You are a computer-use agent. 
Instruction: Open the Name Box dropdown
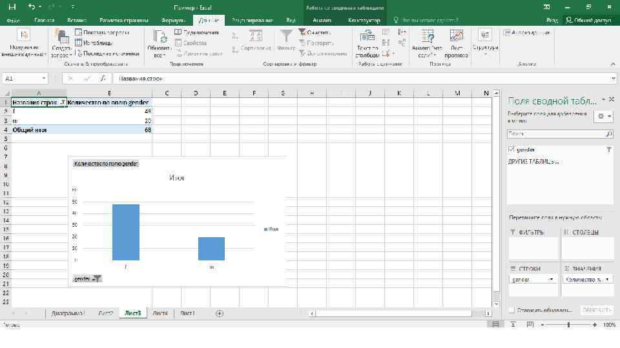coord(43,79)
